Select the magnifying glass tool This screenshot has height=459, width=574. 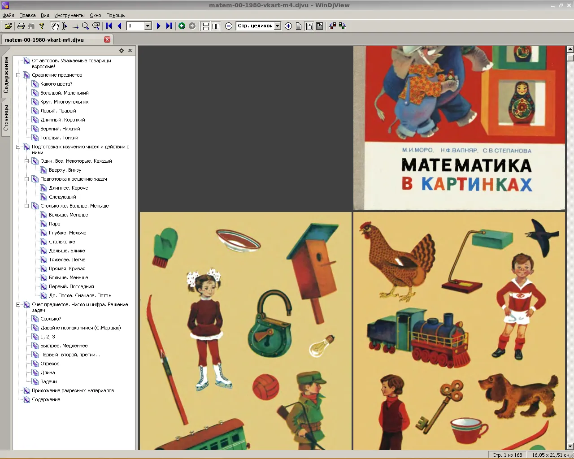click(85, 26)
